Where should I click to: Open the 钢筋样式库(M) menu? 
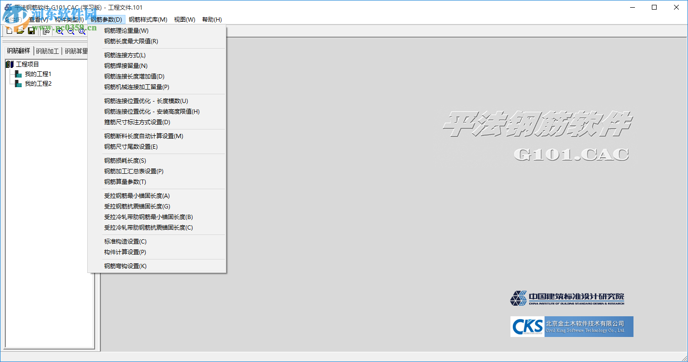pos(148,20)
